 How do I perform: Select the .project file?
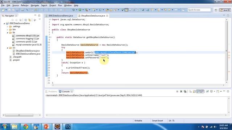16,60
